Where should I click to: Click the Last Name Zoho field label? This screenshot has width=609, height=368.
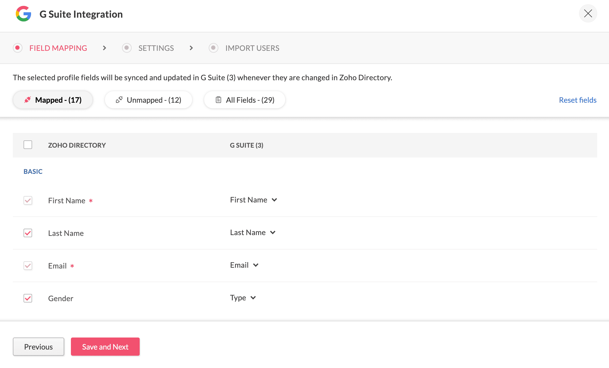(x=66, y=233)
